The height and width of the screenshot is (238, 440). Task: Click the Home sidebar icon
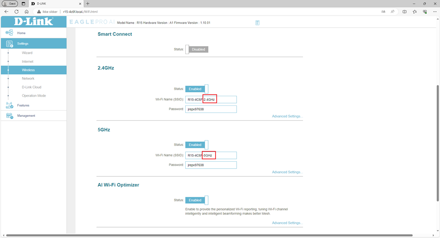click(x=9, y=32)
